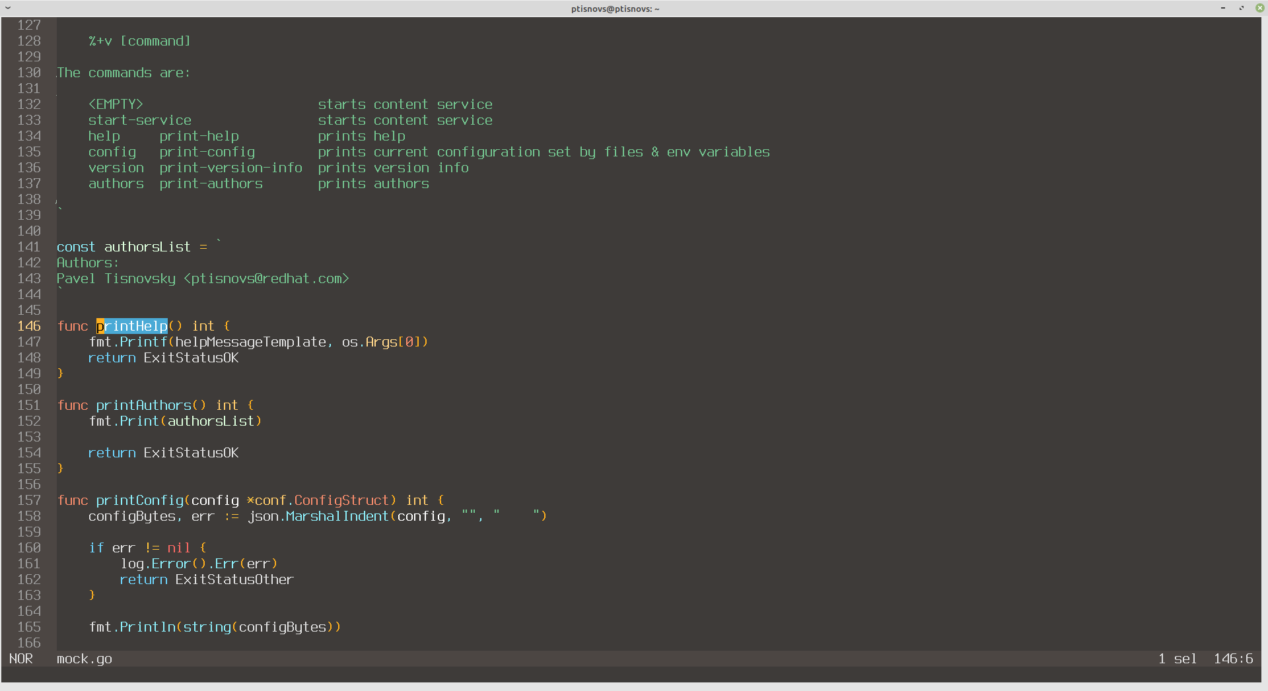The width and height of the screenshot is (1268, 691).
Task: Click 'print-help' command text
Action: pyautogui.click(x=199, y=136)
